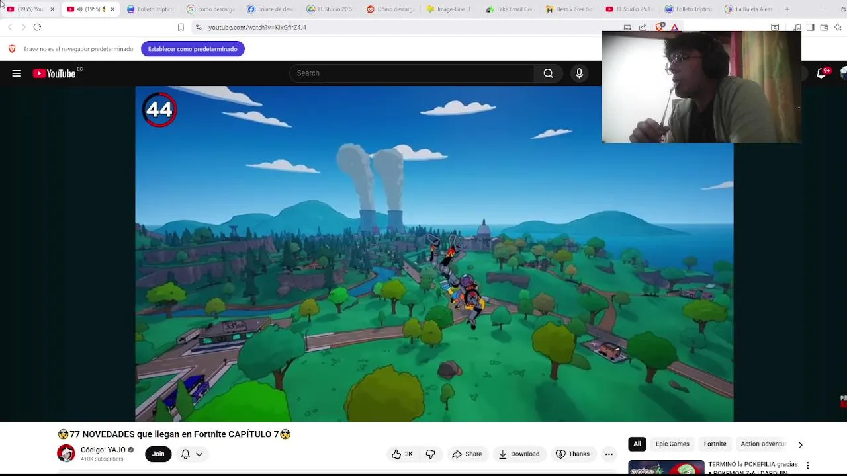
Task: Focus the YouTube search field
Action: 412,73
